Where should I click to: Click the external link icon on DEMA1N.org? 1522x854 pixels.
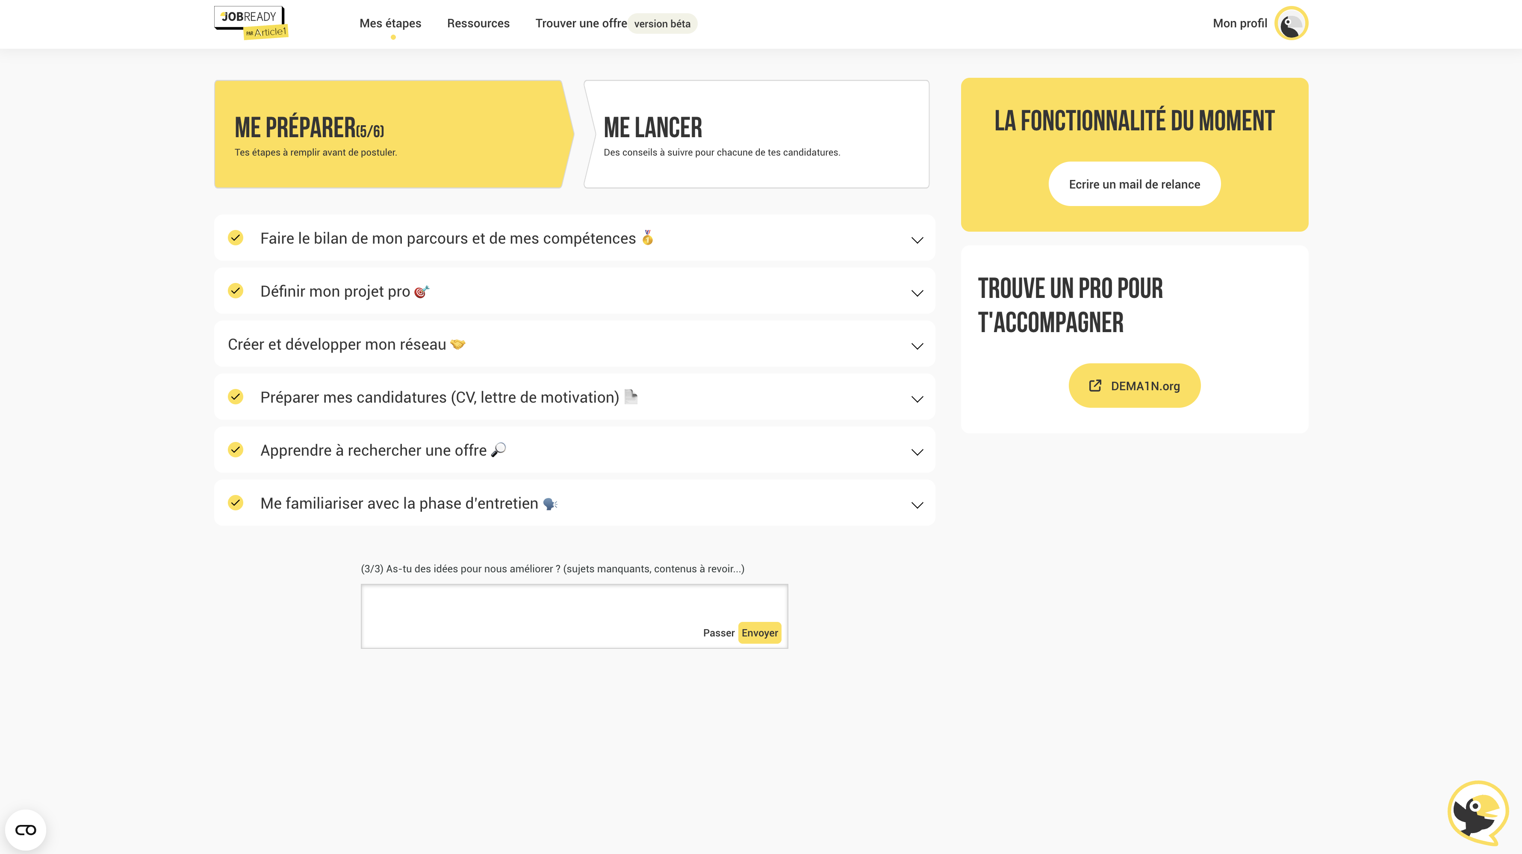1097,385
